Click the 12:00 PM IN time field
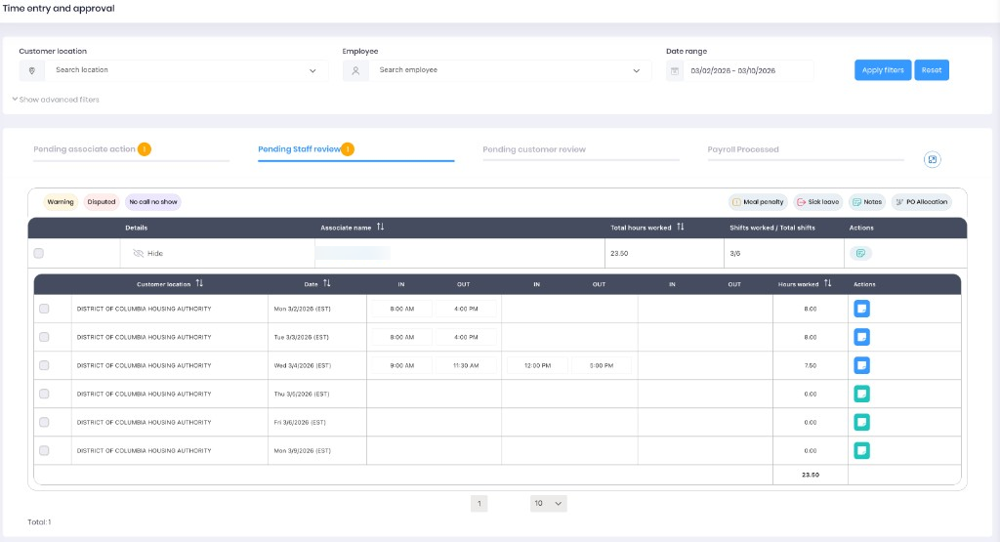The width and height of the screenshot is (1000, 542). (x=537, y=365)
